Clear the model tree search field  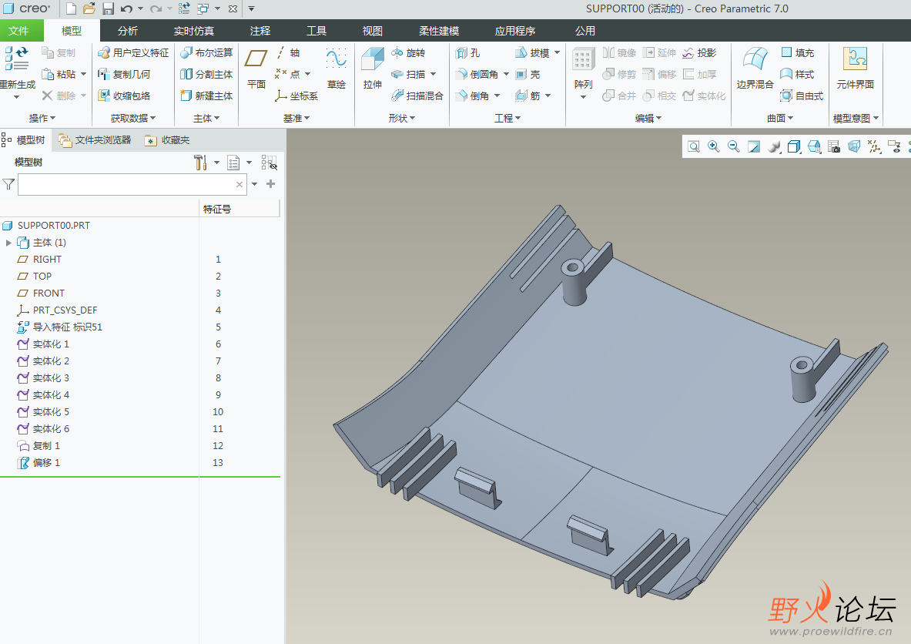tap(239, 184)
